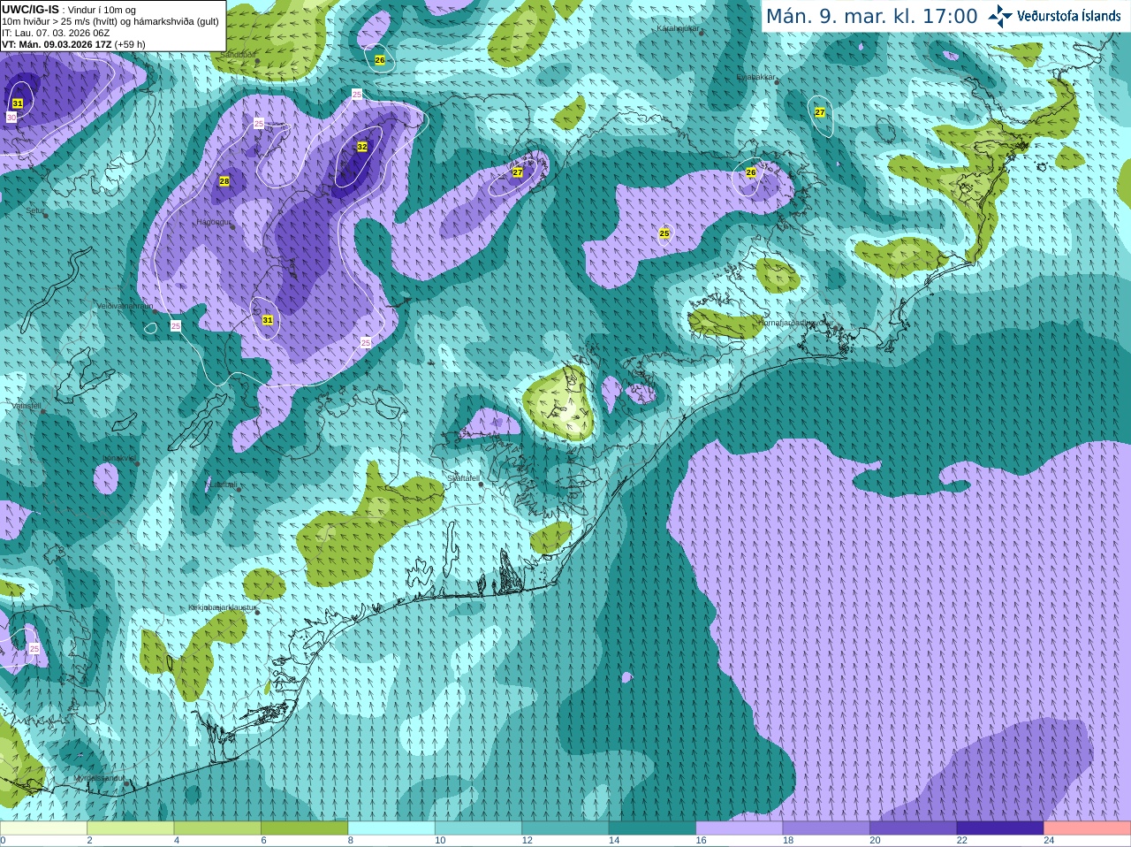1131x847 pixels.
Task: Click the 10–12 m/s turquoise legend swatch
Action: tap(479, 828)
